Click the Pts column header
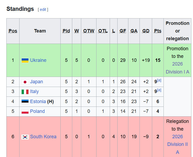The image size is (193, 157). (x=158, y=31)
